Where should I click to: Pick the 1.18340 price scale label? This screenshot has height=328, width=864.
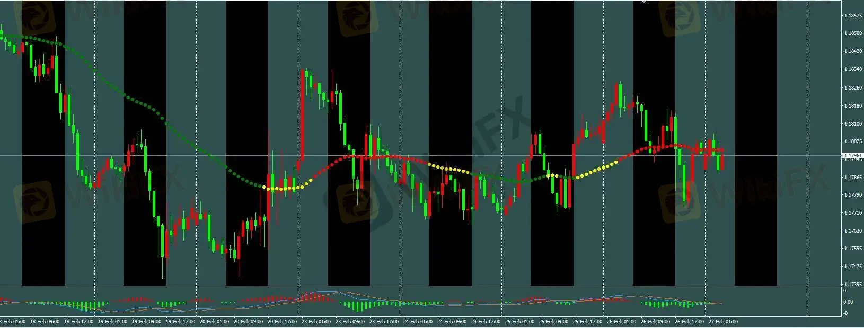coord(853,69)
